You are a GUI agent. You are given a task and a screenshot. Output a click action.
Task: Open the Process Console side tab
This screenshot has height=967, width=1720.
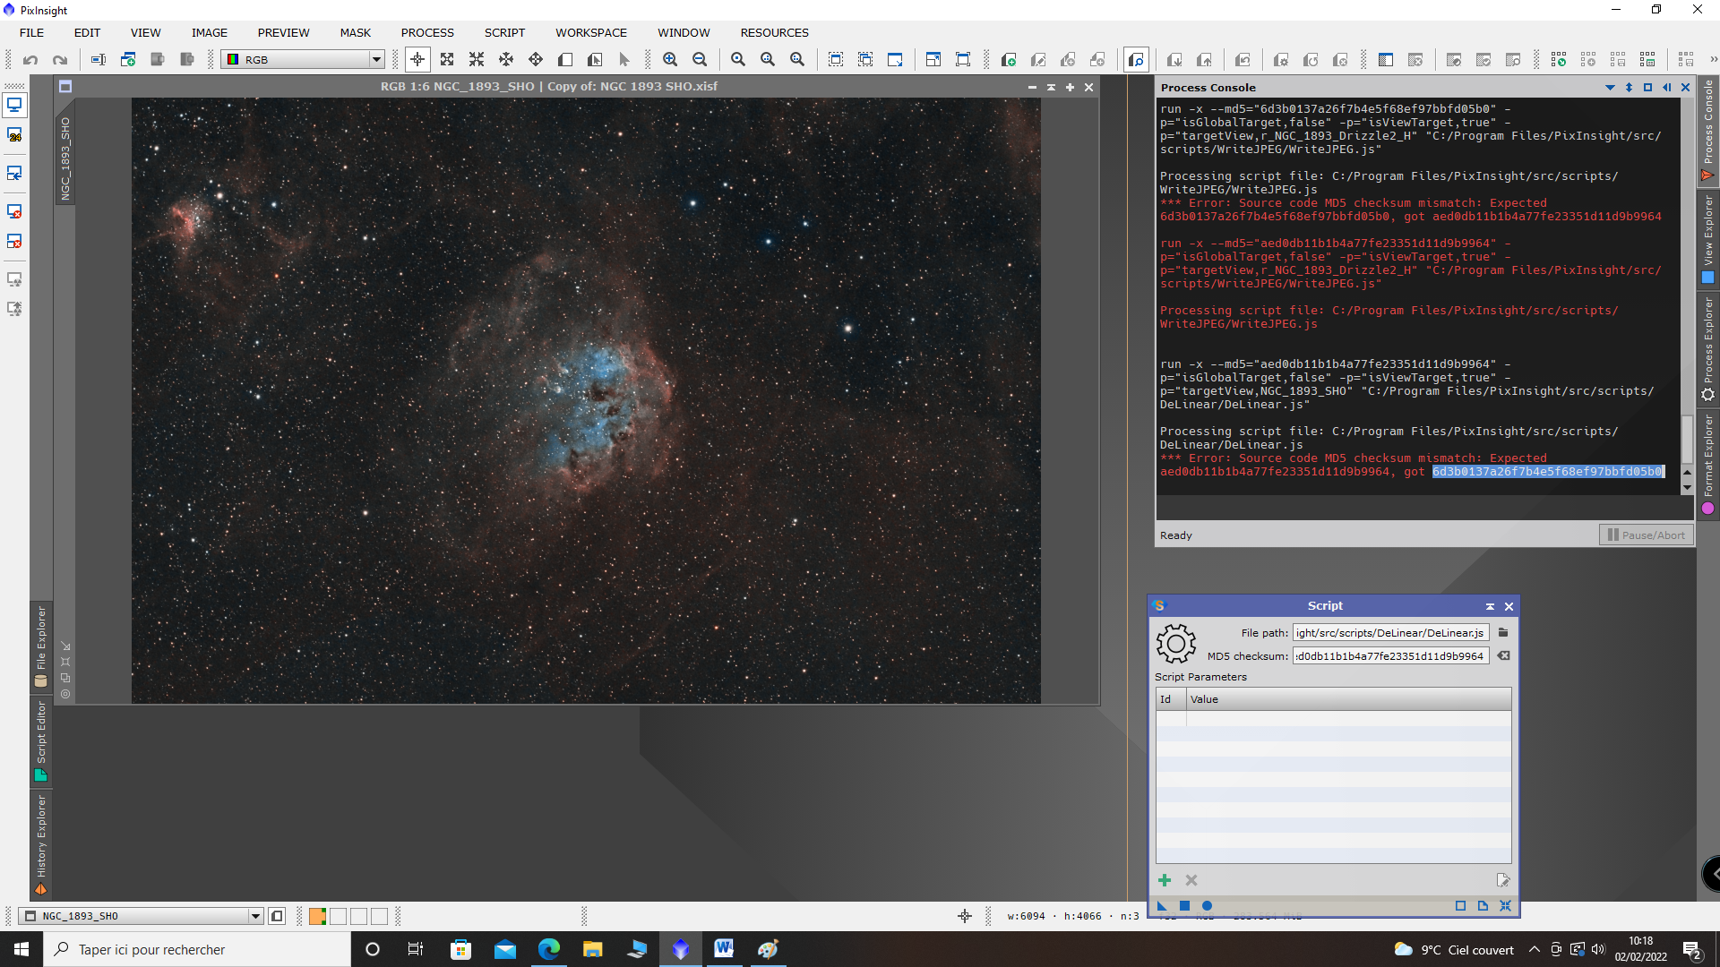click(x=1708, y=130)
